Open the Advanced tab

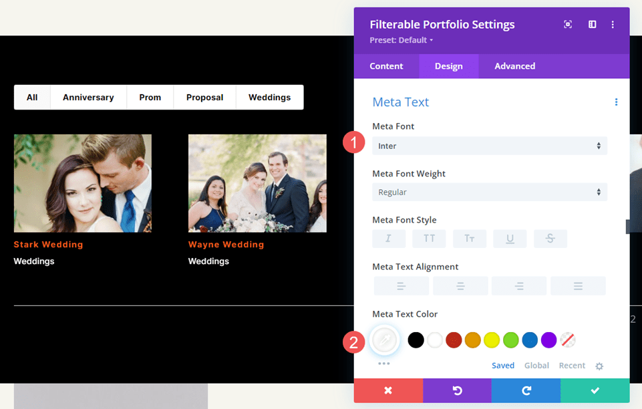(514, 66)
